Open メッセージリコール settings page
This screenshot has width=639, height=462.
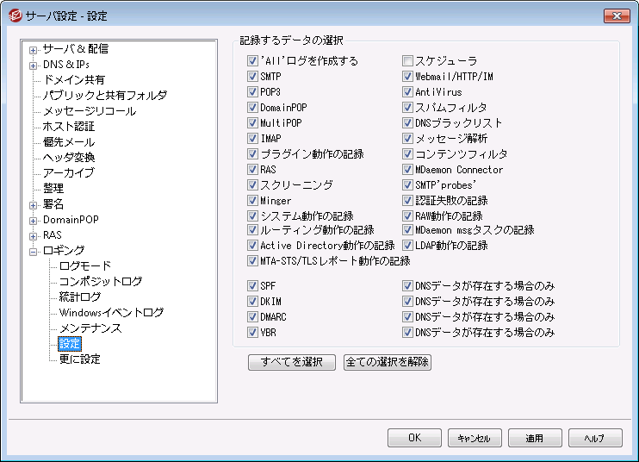pyautogui.click(x=90, y=111)
